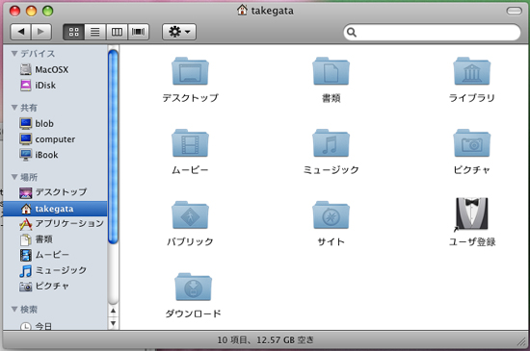The image size is (530, 351).
Task: Switch to column view
Action: pos(117,32)
